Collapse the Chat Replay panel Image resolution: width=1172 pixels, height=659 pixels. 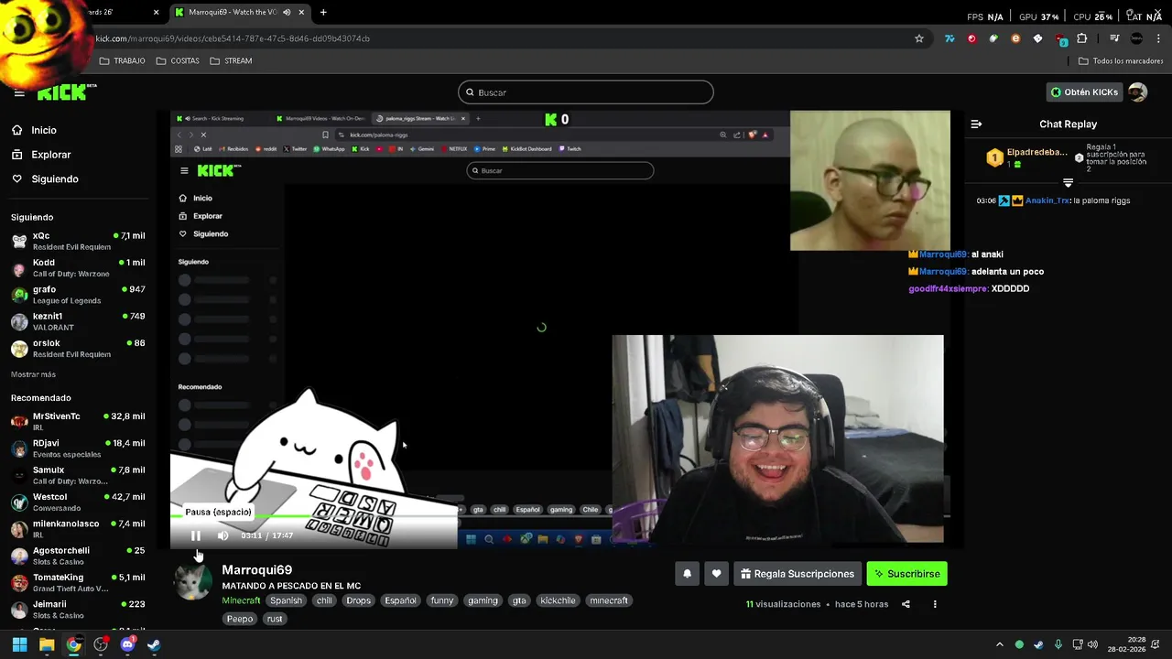pos(976,124)
